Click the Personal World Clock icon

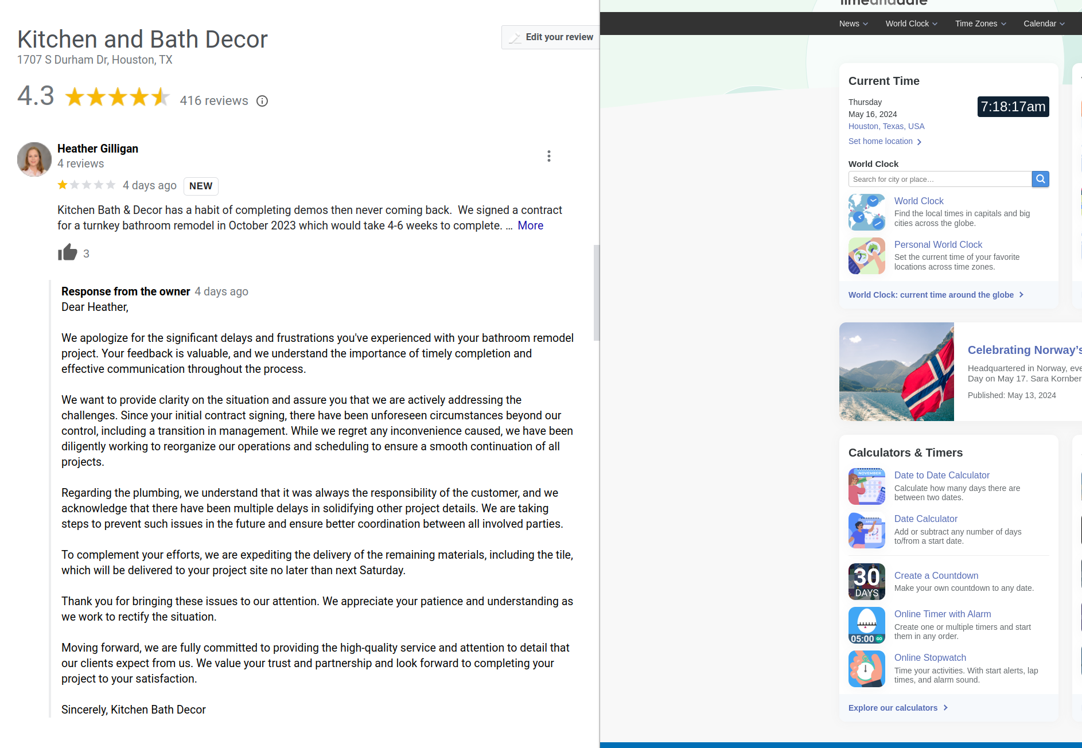[x=867, y=256]
